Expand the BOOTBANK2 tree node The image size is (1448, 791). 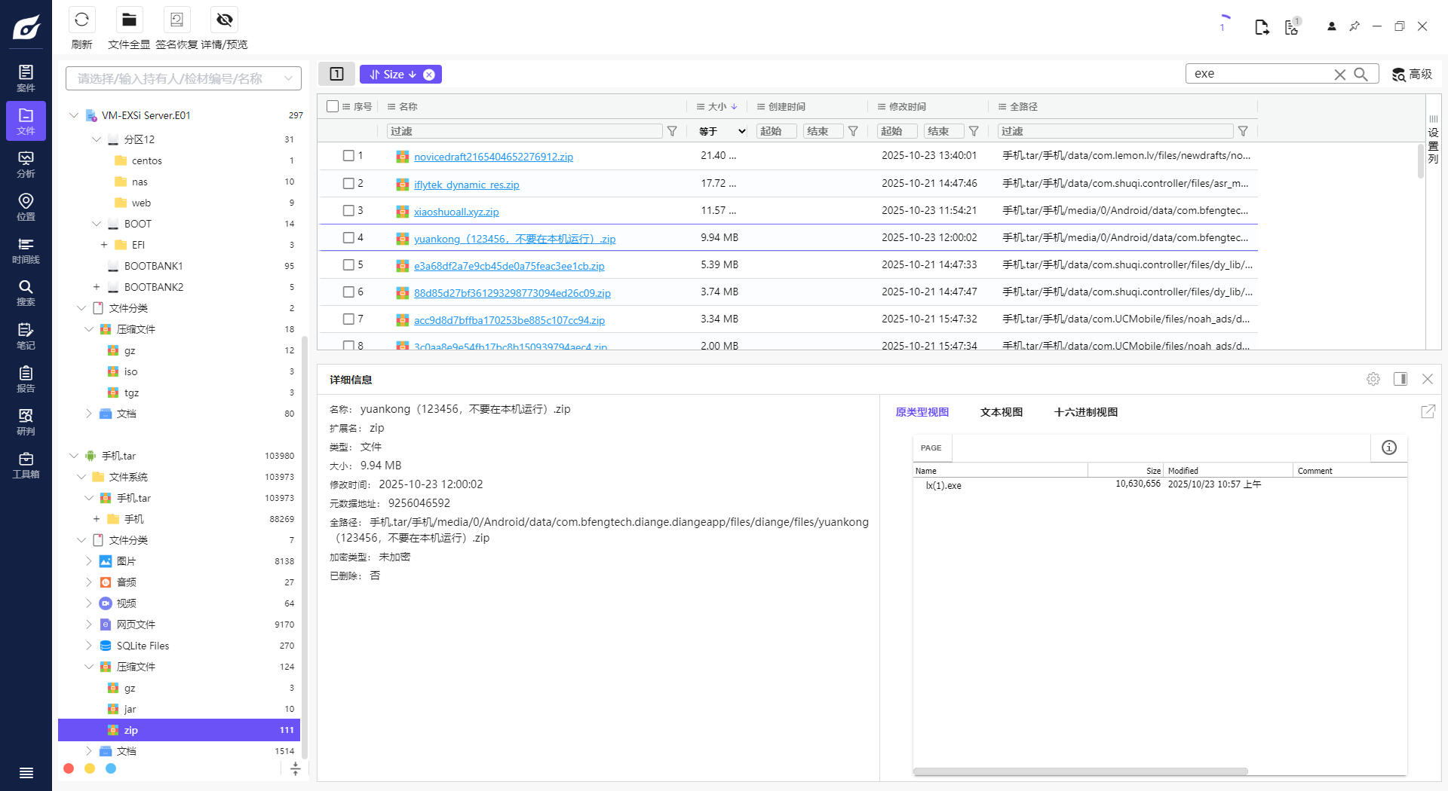coord(96,287)
